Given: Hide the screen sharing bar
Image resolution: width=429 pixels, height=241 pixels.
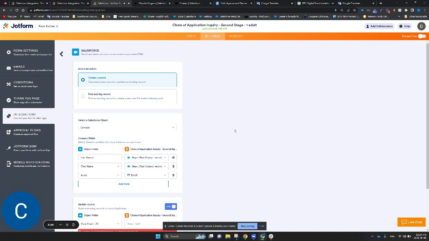Looking at the screenshot, I should tap(262, 226).
